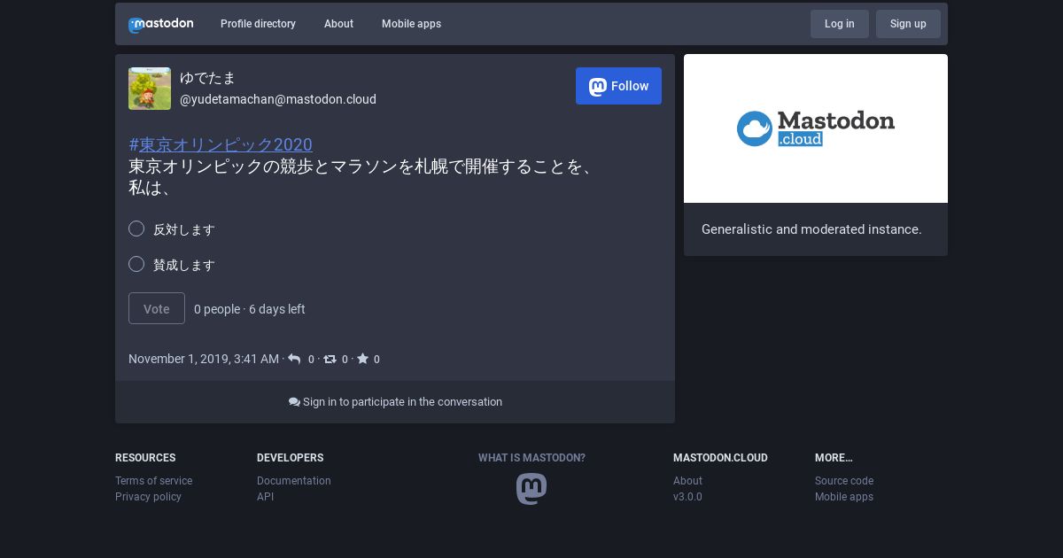This screenshot has width=1063, height=558.
Task: Reply to the post via arrow icon
Action: click(294, 359)
